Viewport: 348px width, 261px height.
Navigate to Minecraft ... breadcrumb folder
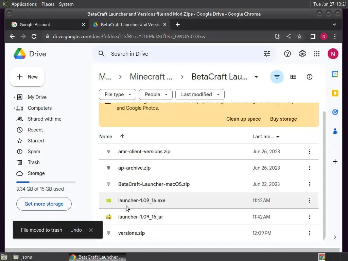[x=151, y=77]
